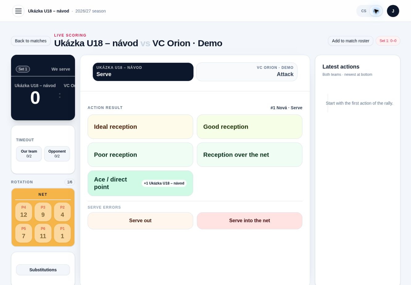This screenshot has width=411, height=285.
Task: Click the Set 1 badge on the scoreboard
Action: click(x=23, y=69)
